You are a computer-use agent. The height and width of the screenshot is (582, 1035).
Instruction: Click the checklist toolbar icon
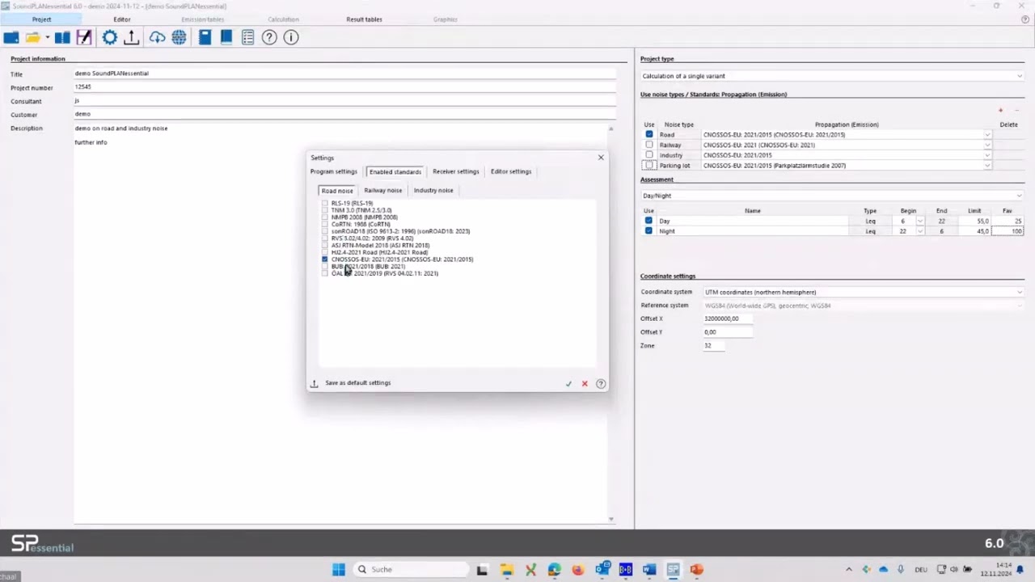tap(247, 37)
